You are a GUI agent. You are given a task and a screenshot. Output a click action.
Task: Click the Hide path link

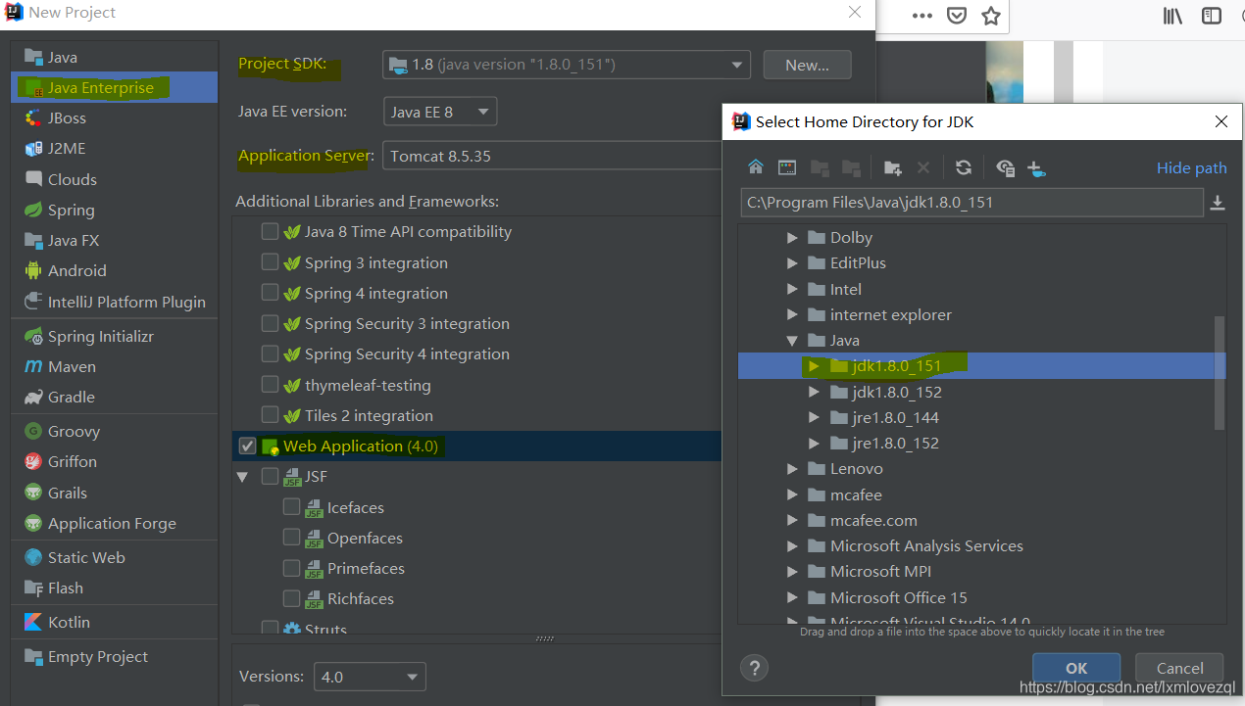[1191, 167]
